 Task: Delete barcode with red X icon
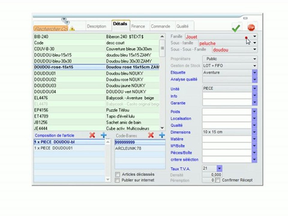[151, 135]
